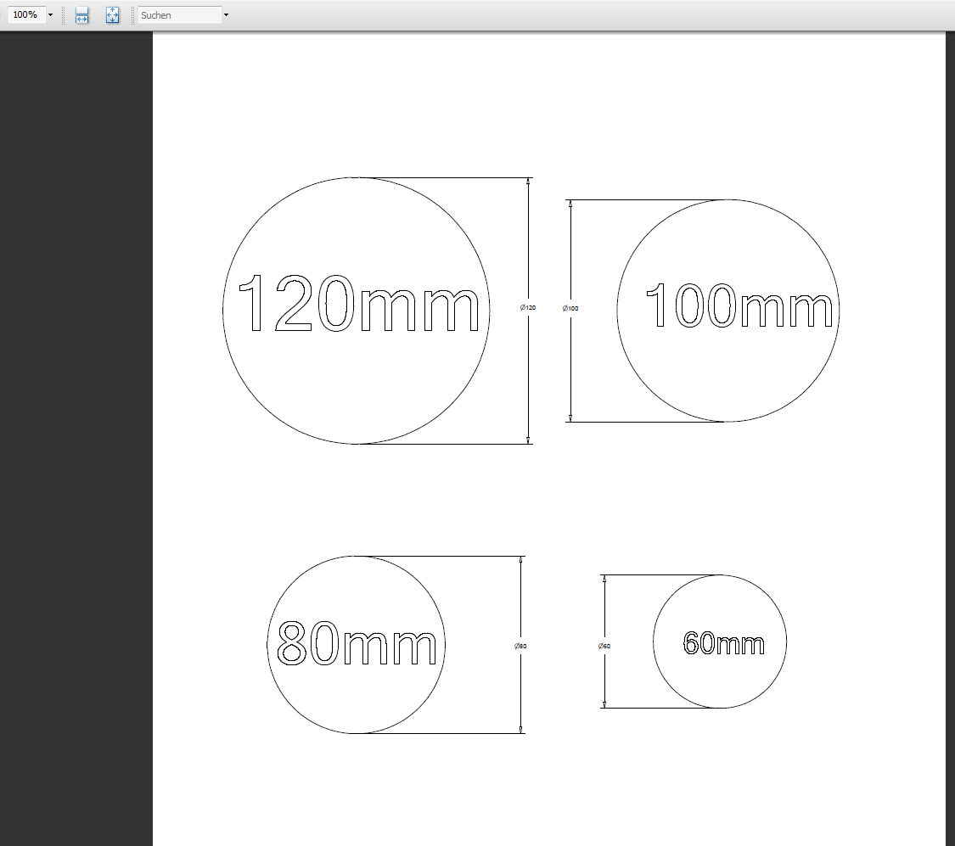Screen dimensions: 955x846
Task: Click the 80mm text in the circle
Action: (357, 643)
